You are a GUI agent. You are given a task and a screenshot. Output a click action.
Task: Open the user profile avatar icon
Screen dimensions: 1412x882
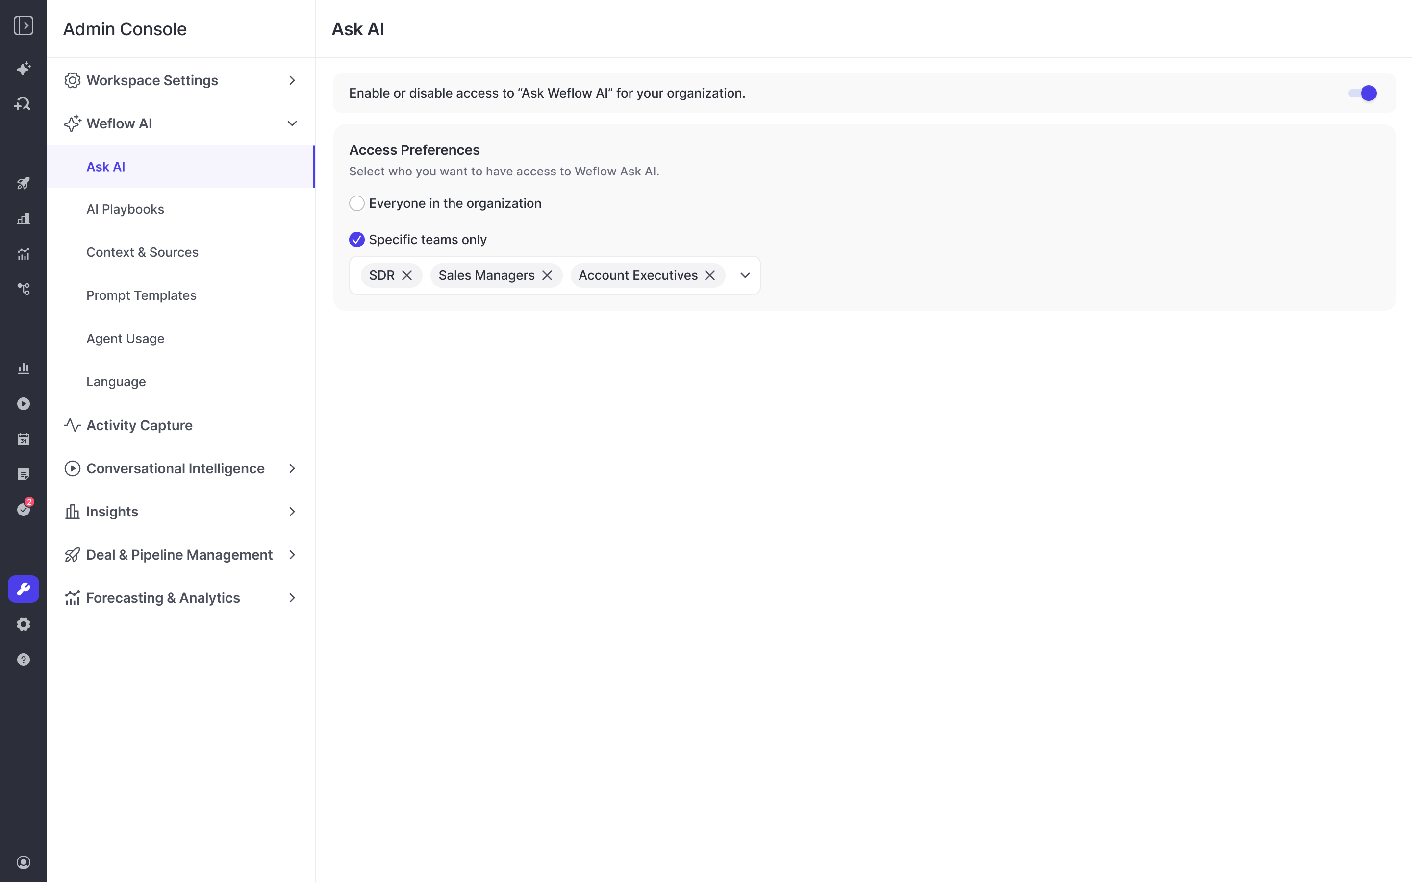click(x=24, y=862)
